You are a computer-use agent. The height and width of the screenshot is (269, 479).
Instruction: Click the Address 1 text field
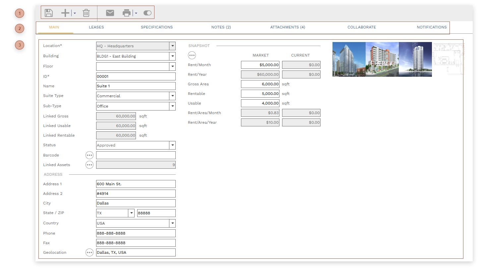[x=136, y=184]
